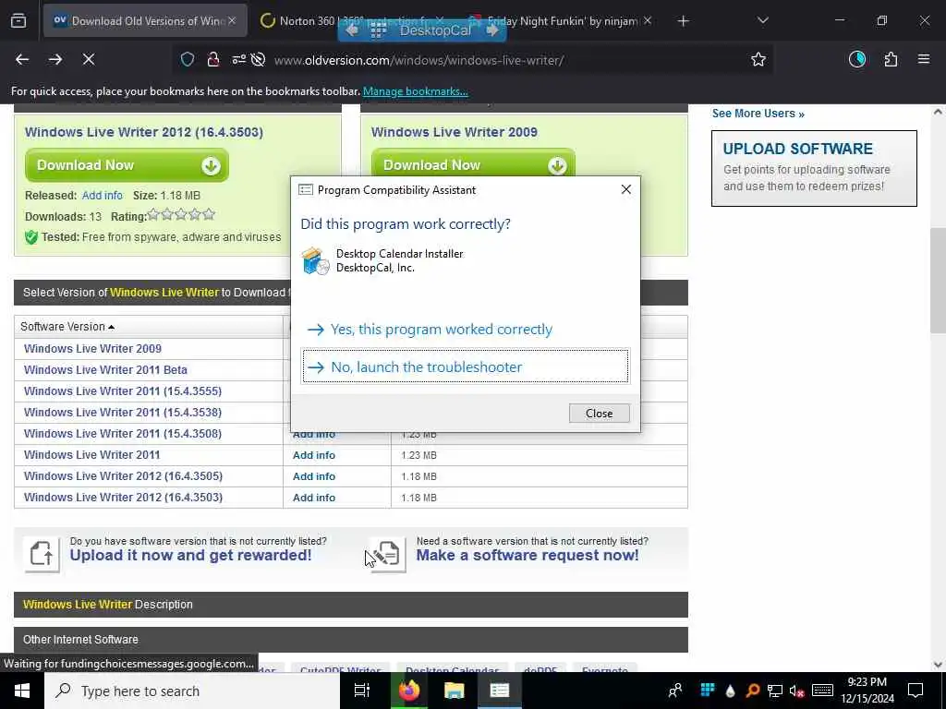
Task: Click the scrollbar up arrow
Action: 938,112
